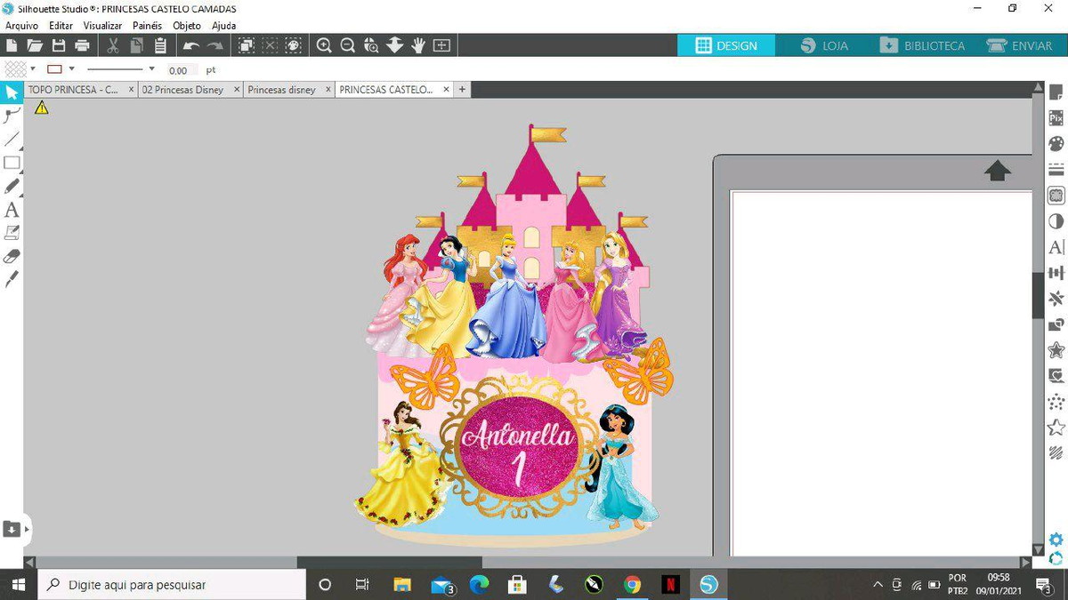
Task: Open the Trace panel
Action: (1056, 196)
